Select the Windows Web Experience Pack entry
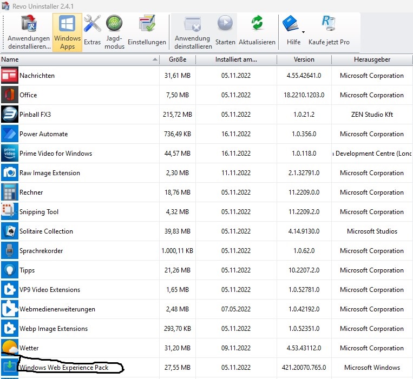The width and height of the screenshot is (413, 379). [64, 368]
